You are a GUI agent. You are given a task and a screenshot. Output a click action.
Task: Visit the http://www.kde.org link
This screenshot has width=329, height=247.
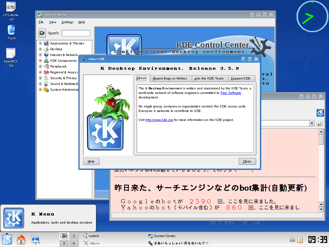(x=159, y=120)
